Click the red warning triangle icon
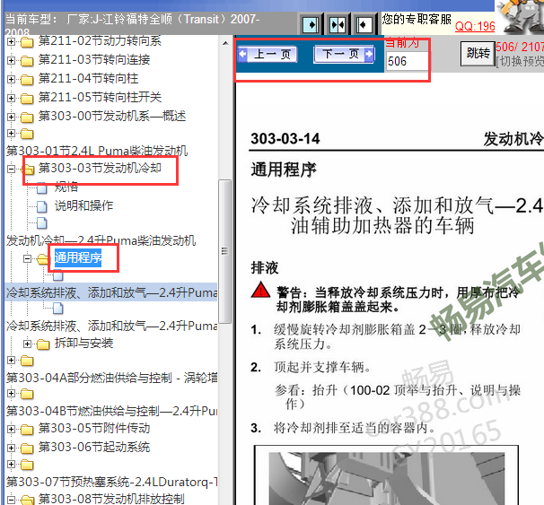 click(x=260, y=291)
